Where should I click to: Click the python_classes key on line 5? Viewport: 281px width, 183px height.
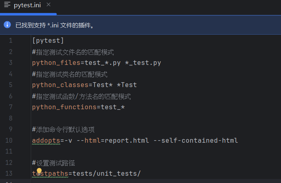(60, 85)
